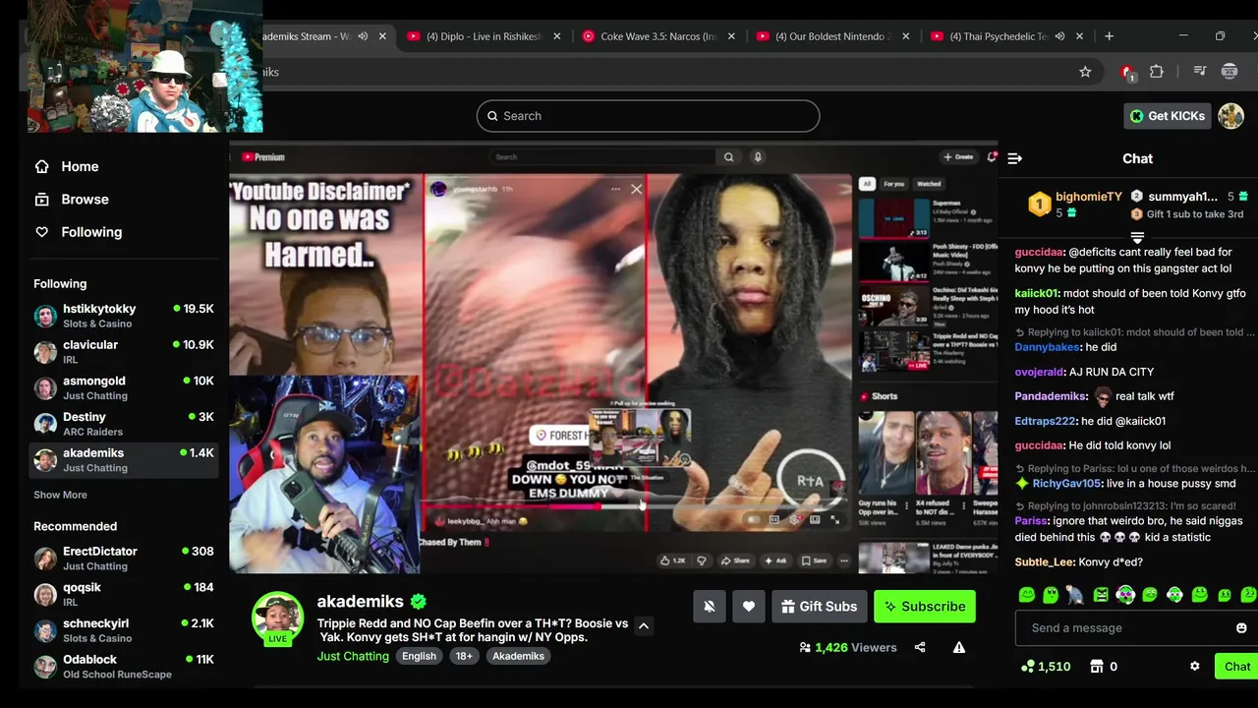Switch to Our Boldest Nintendo tab
Image resolution: width=1258 pixels, height=708 pixels.
(833, 36)
